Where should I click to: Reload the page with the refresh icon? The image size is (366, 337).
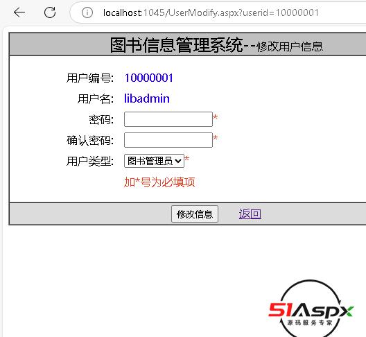tap(50, 12)
